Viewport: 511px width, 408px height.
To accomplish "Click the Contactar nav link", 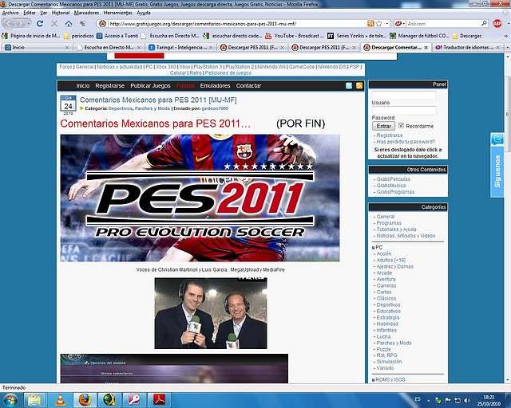I will tap(248, 85).
